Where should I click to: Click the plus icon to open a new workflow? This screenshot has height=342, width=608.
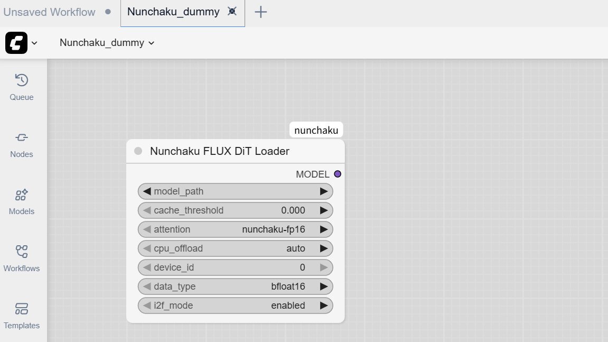point(260,12)
